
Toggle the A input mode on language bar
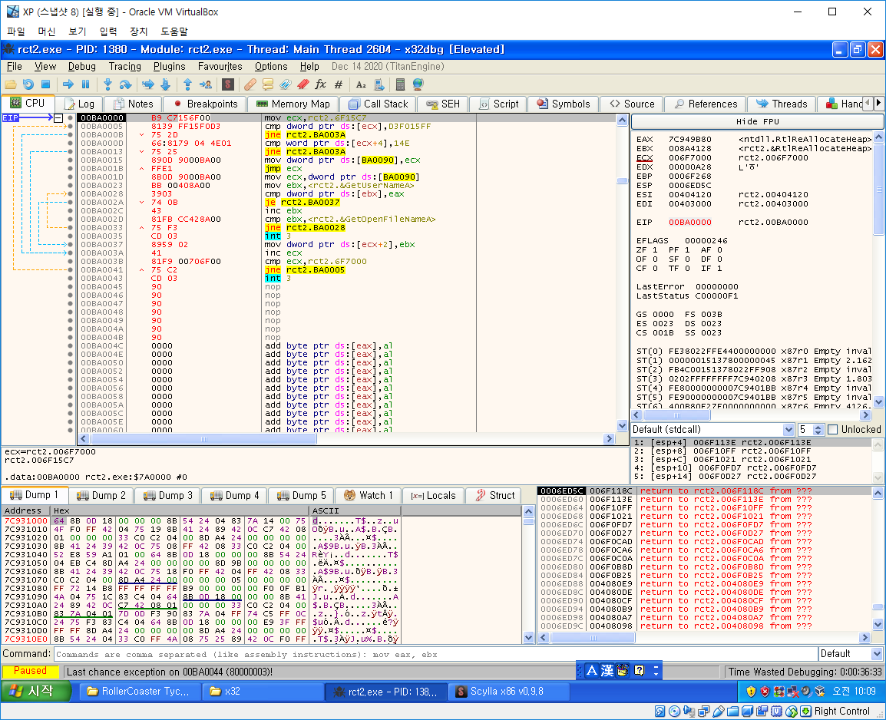[592, 671]
